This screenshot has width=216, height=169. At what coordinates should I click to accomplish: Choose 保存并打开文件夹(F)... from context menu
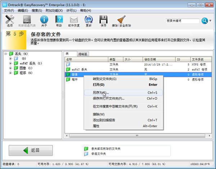point(123,98)
